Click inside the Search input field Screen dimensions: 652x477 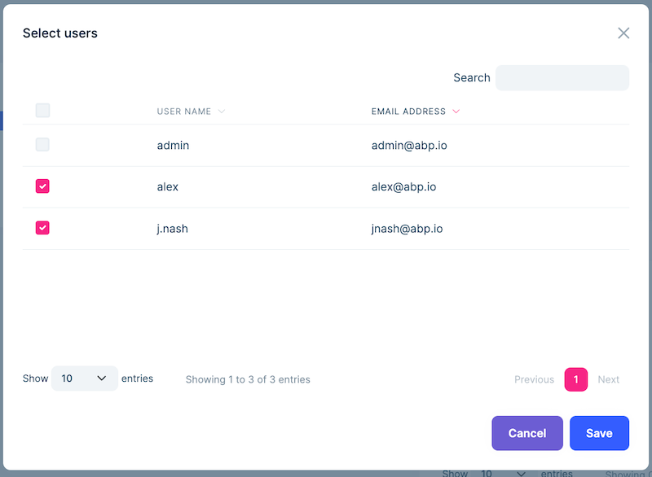[x=562, y=77]
